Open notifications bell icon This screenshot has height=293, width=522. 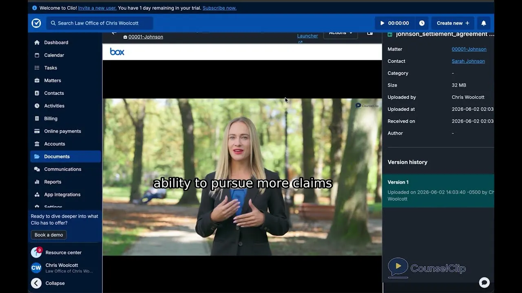(x=484, y=23)
